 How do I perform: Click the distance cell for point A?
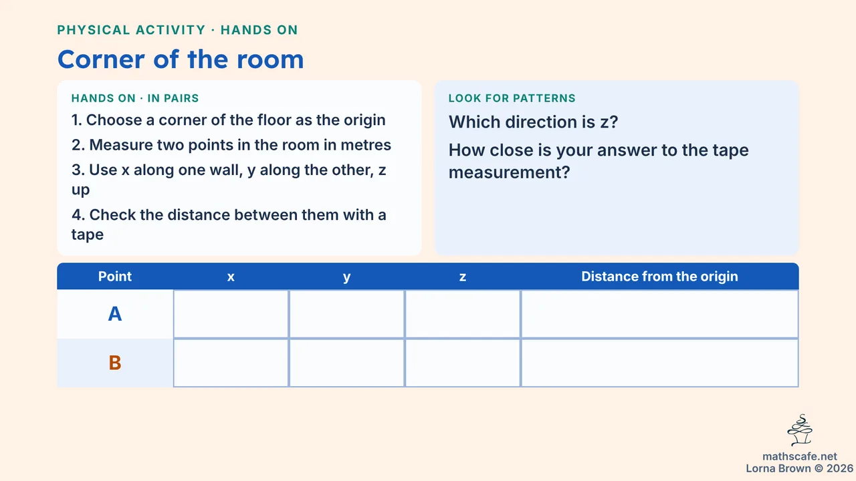[x=660, y=314]
